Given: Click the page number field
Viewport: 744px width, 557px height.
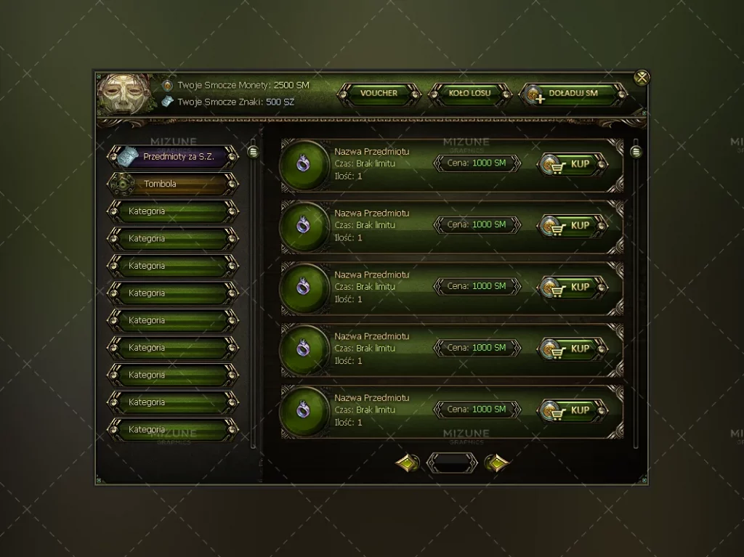Looking at the screenshot, I should coord(452,463).
